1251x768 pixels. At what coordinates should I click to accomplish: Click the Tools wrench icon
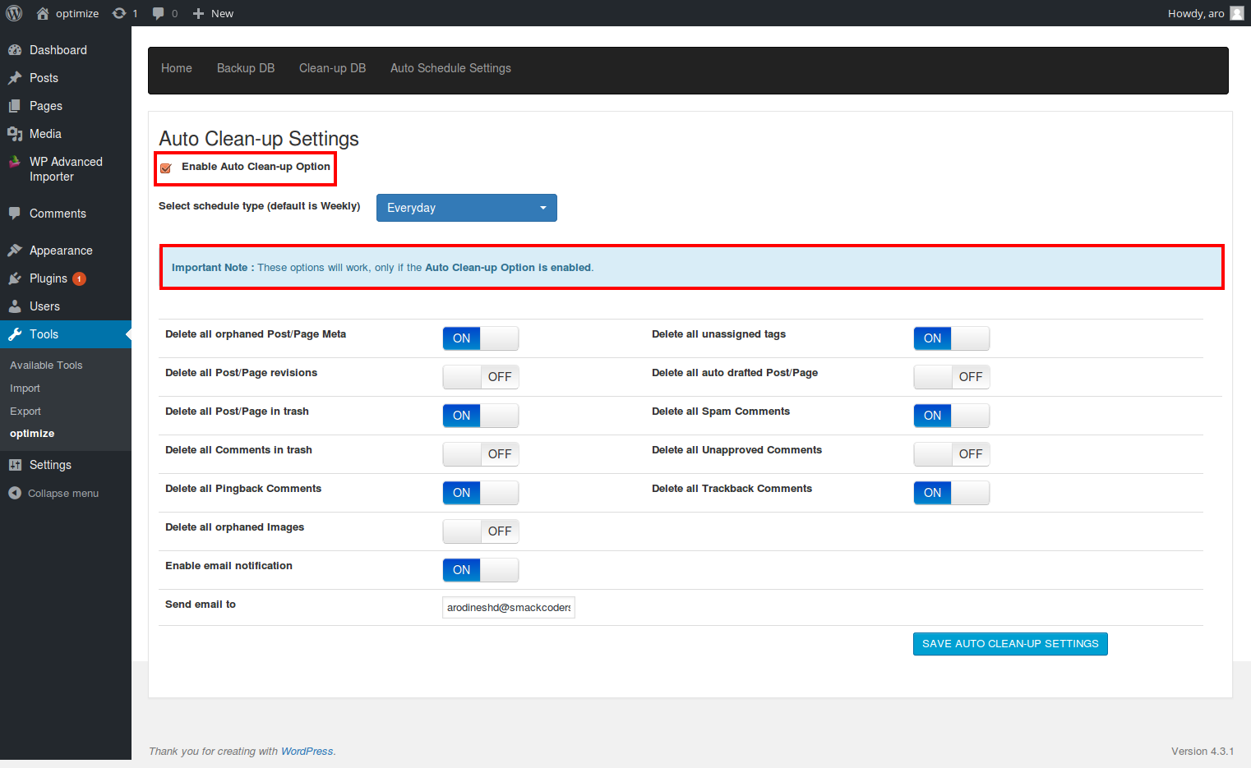pyautogui.click(x=15, y=334)
